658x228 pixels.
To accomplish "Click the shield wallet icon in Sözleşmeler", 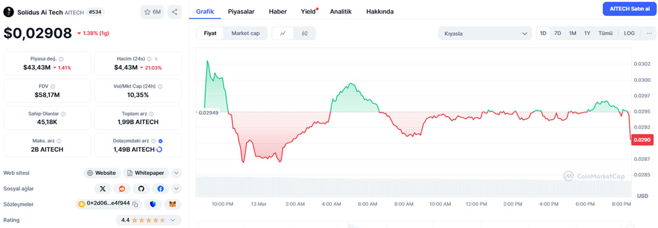I will [153, 204].
